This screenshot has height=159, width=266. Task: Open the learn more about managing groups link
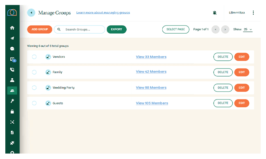coord(103,13)
